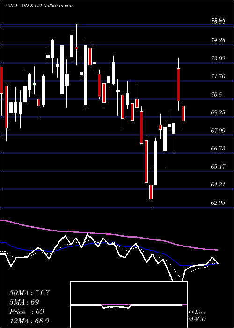
Task: Click inside the MACD indicator box
Action: [x=129, y=305]
